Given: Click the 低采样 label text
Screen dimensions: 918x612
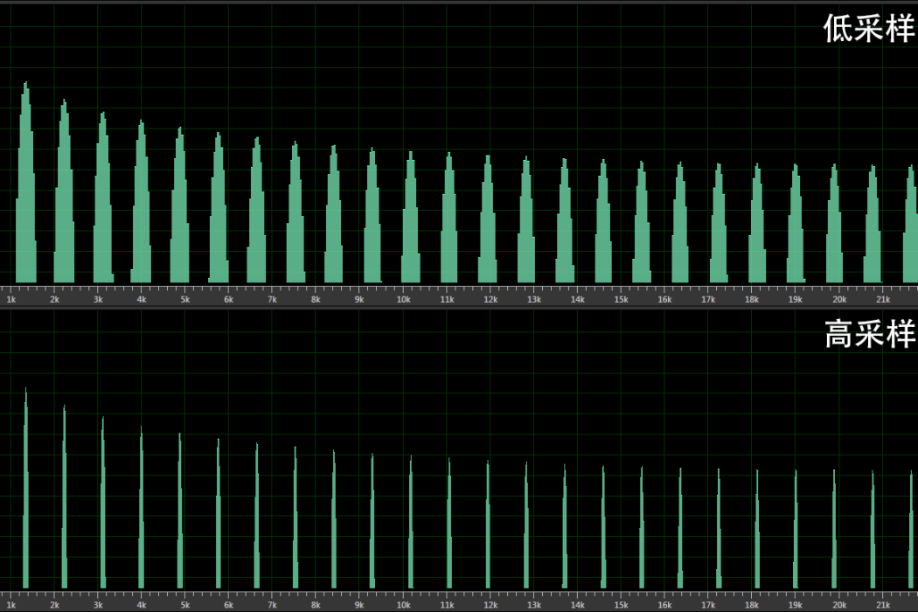Looking at the screenshot, I should [x=869, y=27].
